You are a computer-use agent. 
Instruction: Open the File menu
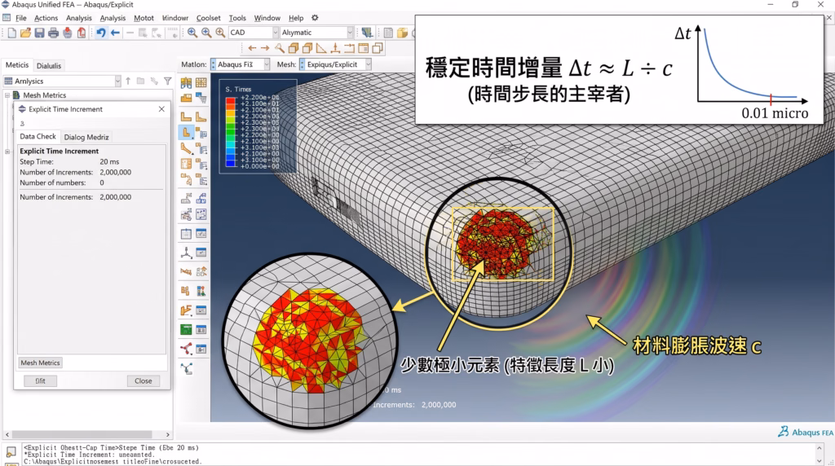[x=20, y=18]
